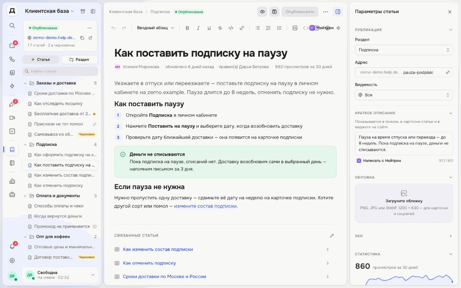
Task: Copy the article address link icon
Action: pos(448,72)
